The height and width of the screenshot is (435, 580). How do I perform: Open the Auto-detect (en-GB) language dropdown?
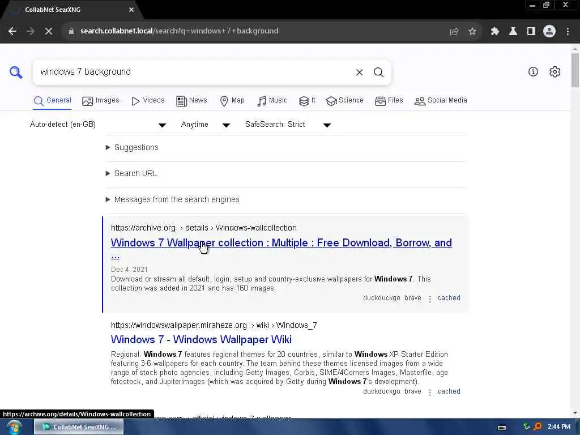click(97, 125)
